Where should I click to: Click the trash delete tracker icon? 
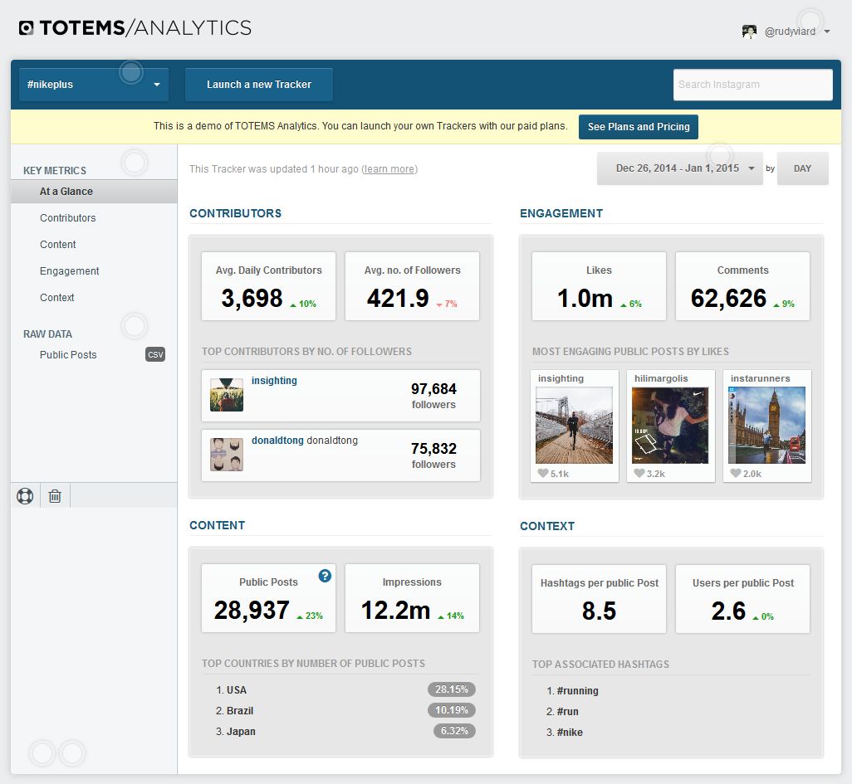(55, 495)
